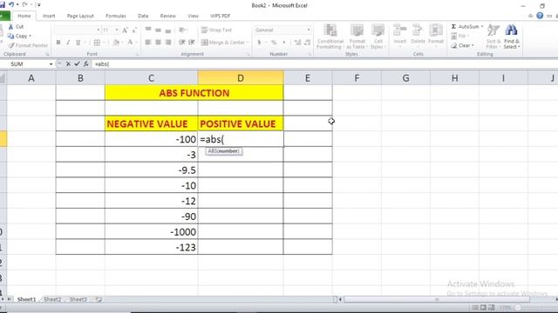The height and width of the screenshot is (313, 558).
Task: Toggle Bold formatting
Action: coord(58,43)
